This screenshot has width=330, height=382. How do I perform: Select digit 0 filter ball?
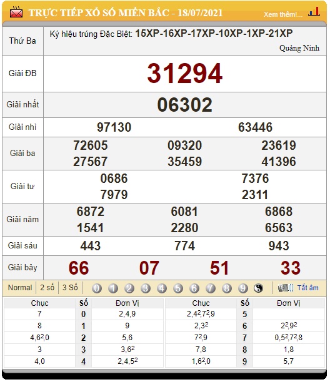97,288
